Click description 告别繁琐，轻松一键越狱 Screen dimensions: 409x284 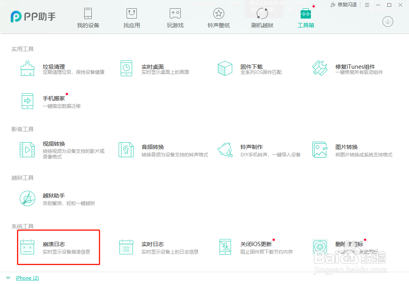[x=69, y=203]
